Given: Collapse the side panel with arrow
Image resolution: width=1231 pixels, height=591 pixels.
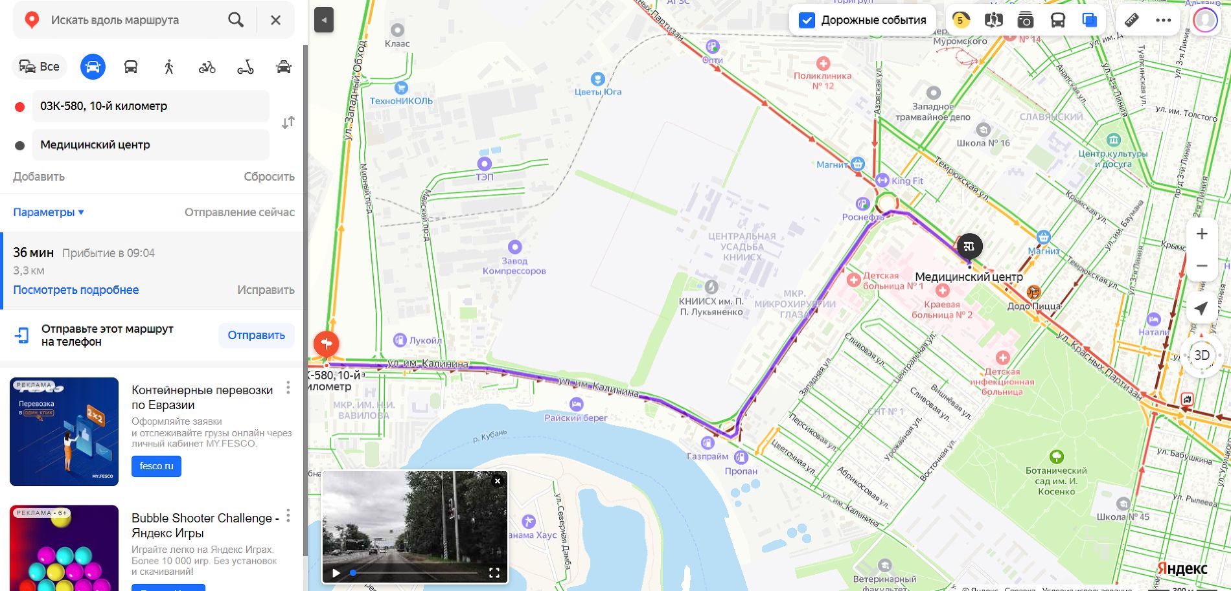Looking at the screenshot, I should pos(324,20).
